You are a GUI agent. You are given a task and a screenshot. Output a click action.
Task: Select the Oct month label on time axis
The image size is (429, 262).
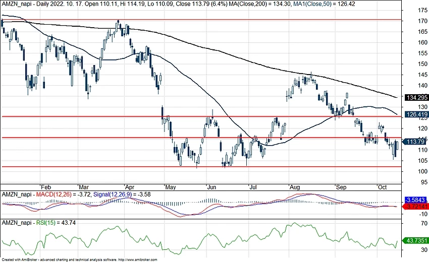click(382, 187)
